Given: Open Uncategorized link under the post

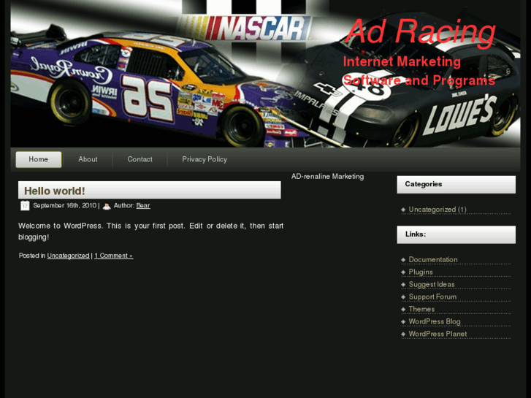Looking at the screenshot, I should pyautogui.click(x=68, y=256).
